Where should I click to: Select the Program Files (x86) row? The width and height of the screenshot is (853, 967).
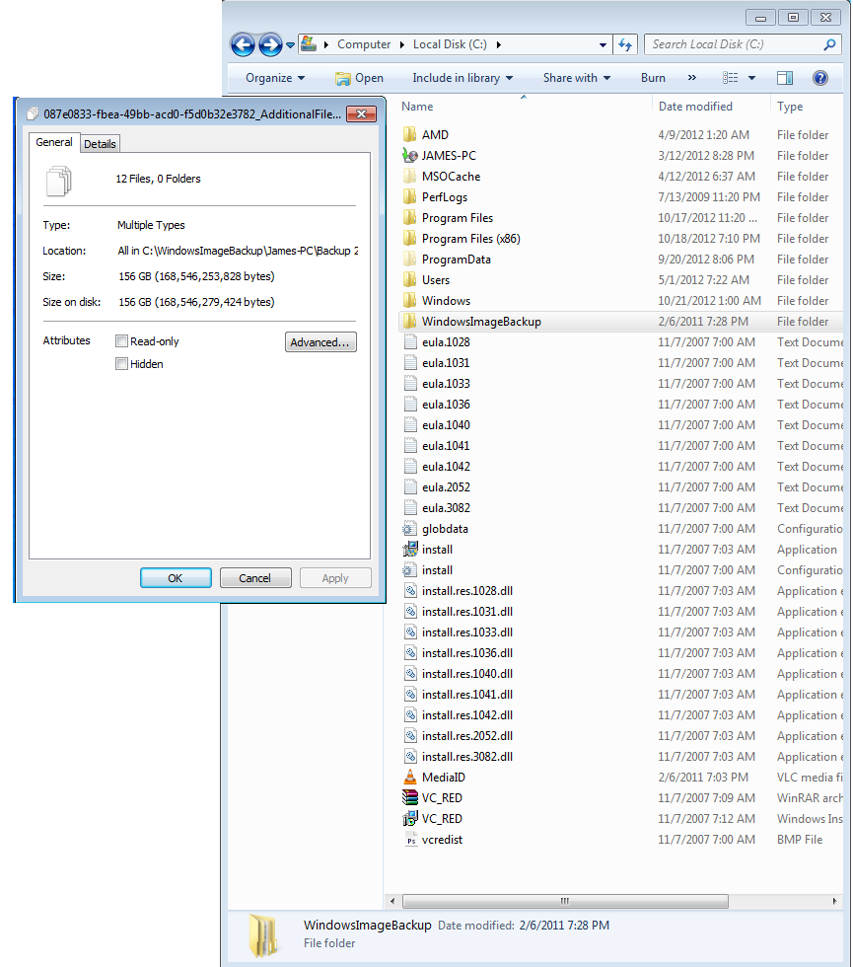point(620,239)
